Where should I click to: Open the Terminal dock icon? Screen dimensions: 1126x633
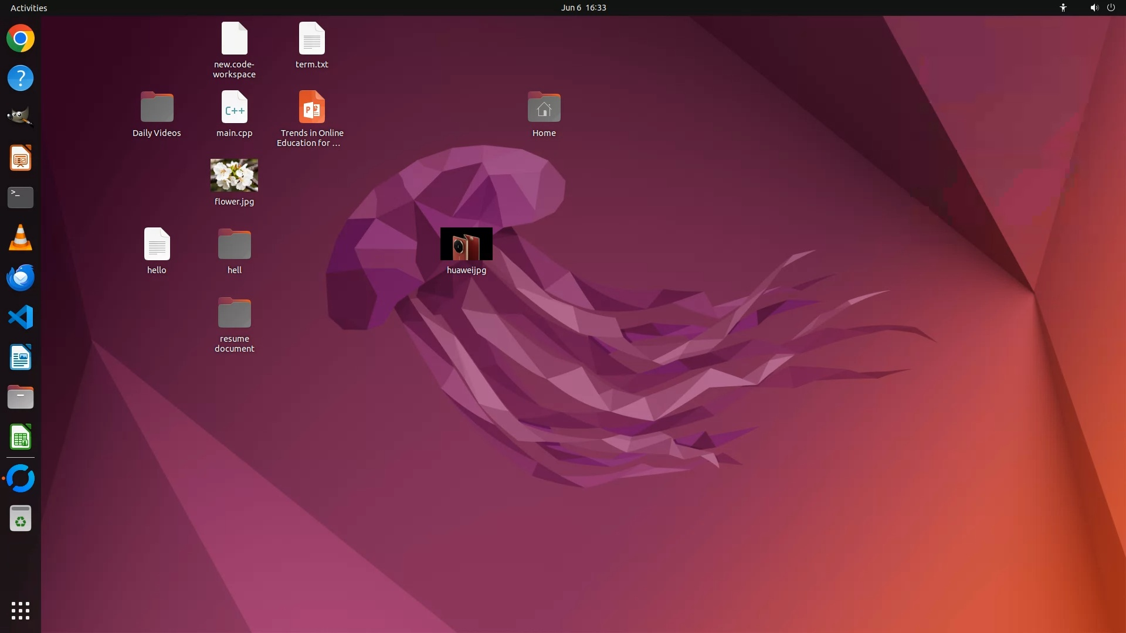[21, 198]
